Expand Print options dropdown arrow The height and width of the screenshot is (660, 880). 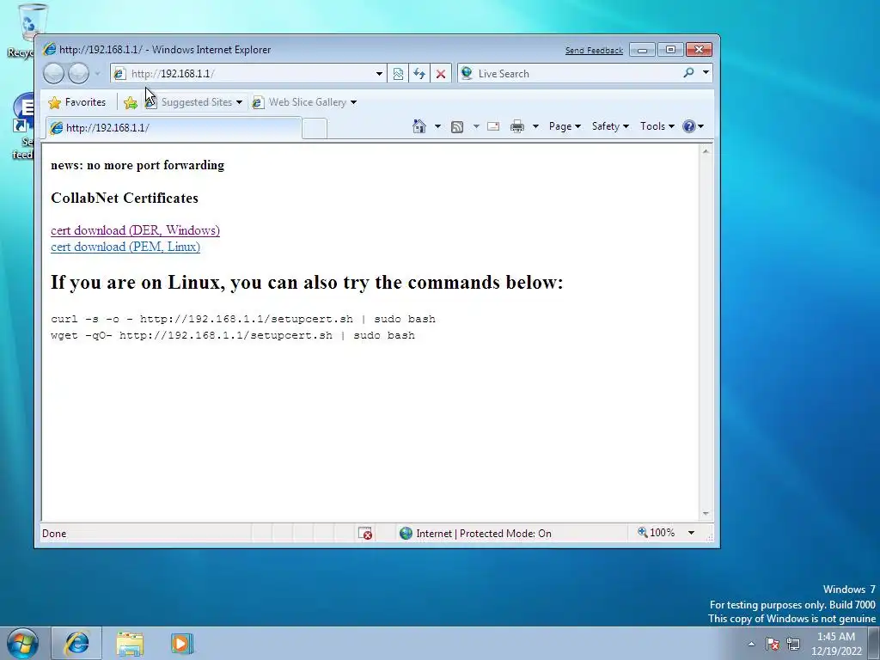535,126
